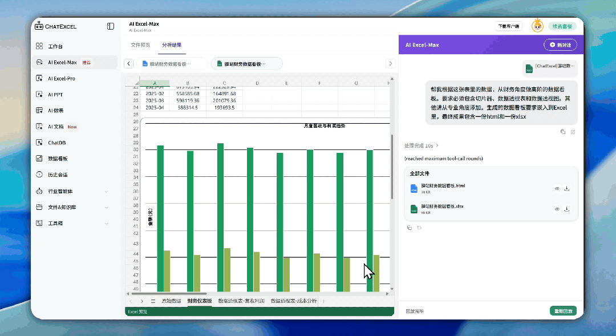Expand 工具箱 submenu chevron

tap(107, 223)
